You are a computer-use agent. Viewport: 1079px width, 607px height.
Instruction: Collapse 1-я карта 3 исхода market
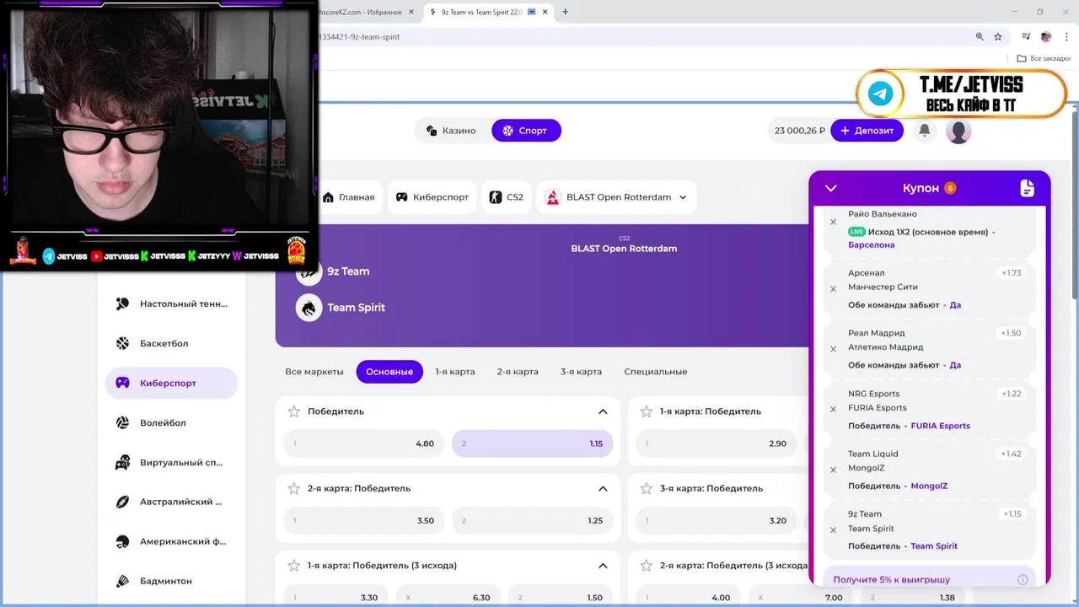pos(603,565)
